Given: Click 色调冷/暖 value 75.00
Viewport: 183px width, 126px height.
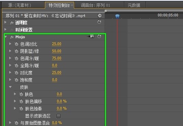Looking at the screenshot, I should 56,58.
